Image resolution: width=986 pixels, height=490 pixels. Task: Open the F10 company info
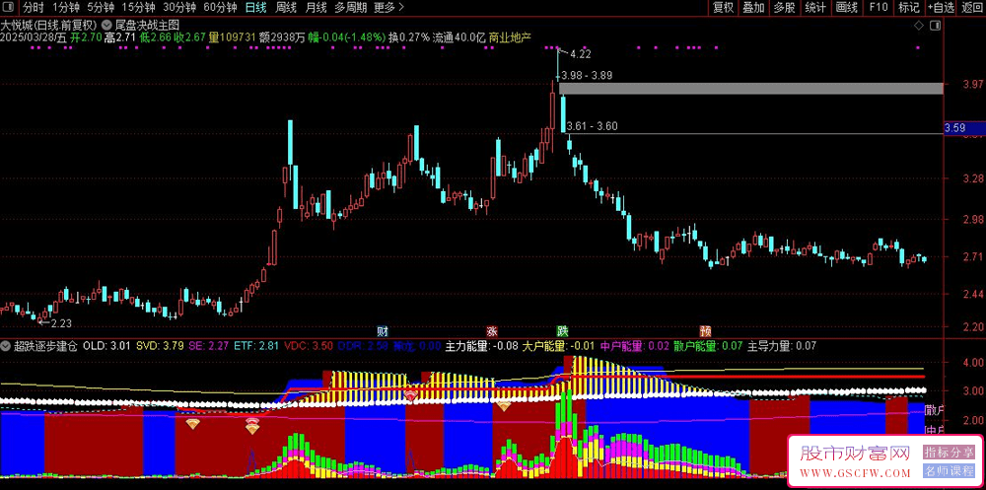(x=879, y=8)
